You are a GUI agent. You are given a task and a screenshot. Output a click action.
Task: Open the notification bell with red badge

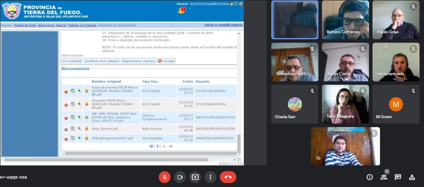point(182,11)
